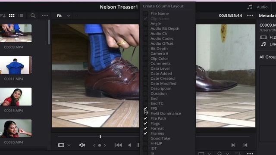Uncheck the Format column
Viewport: 276px width, 155px height.
pos(145,128)
